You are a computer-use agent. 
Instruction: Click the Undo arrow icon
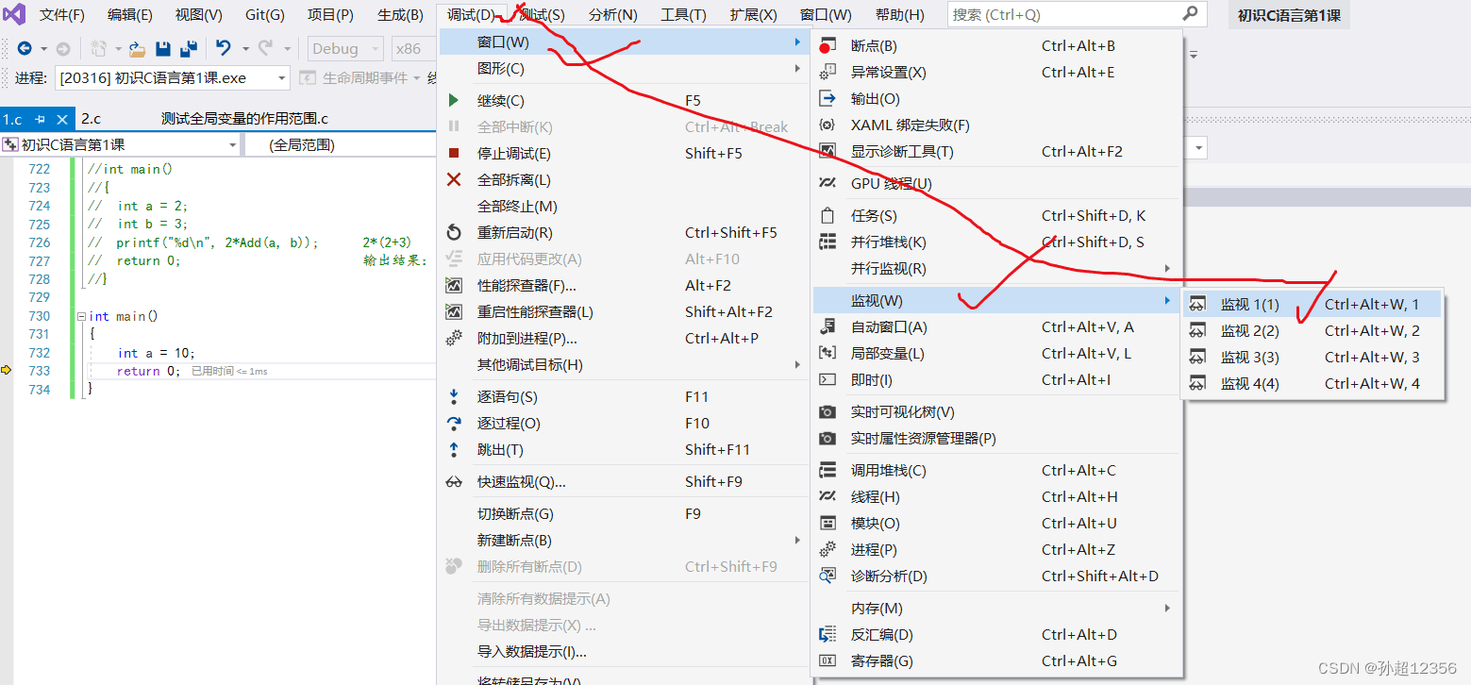tap(224, 48)
